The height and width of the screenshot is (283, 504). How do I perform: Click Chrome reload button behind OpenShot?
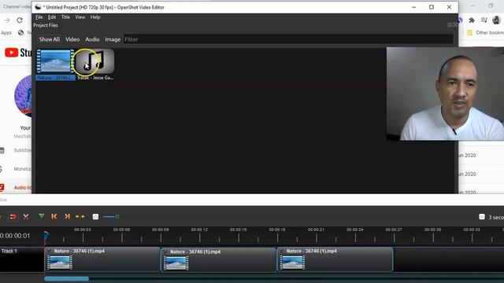pos(20,20)
